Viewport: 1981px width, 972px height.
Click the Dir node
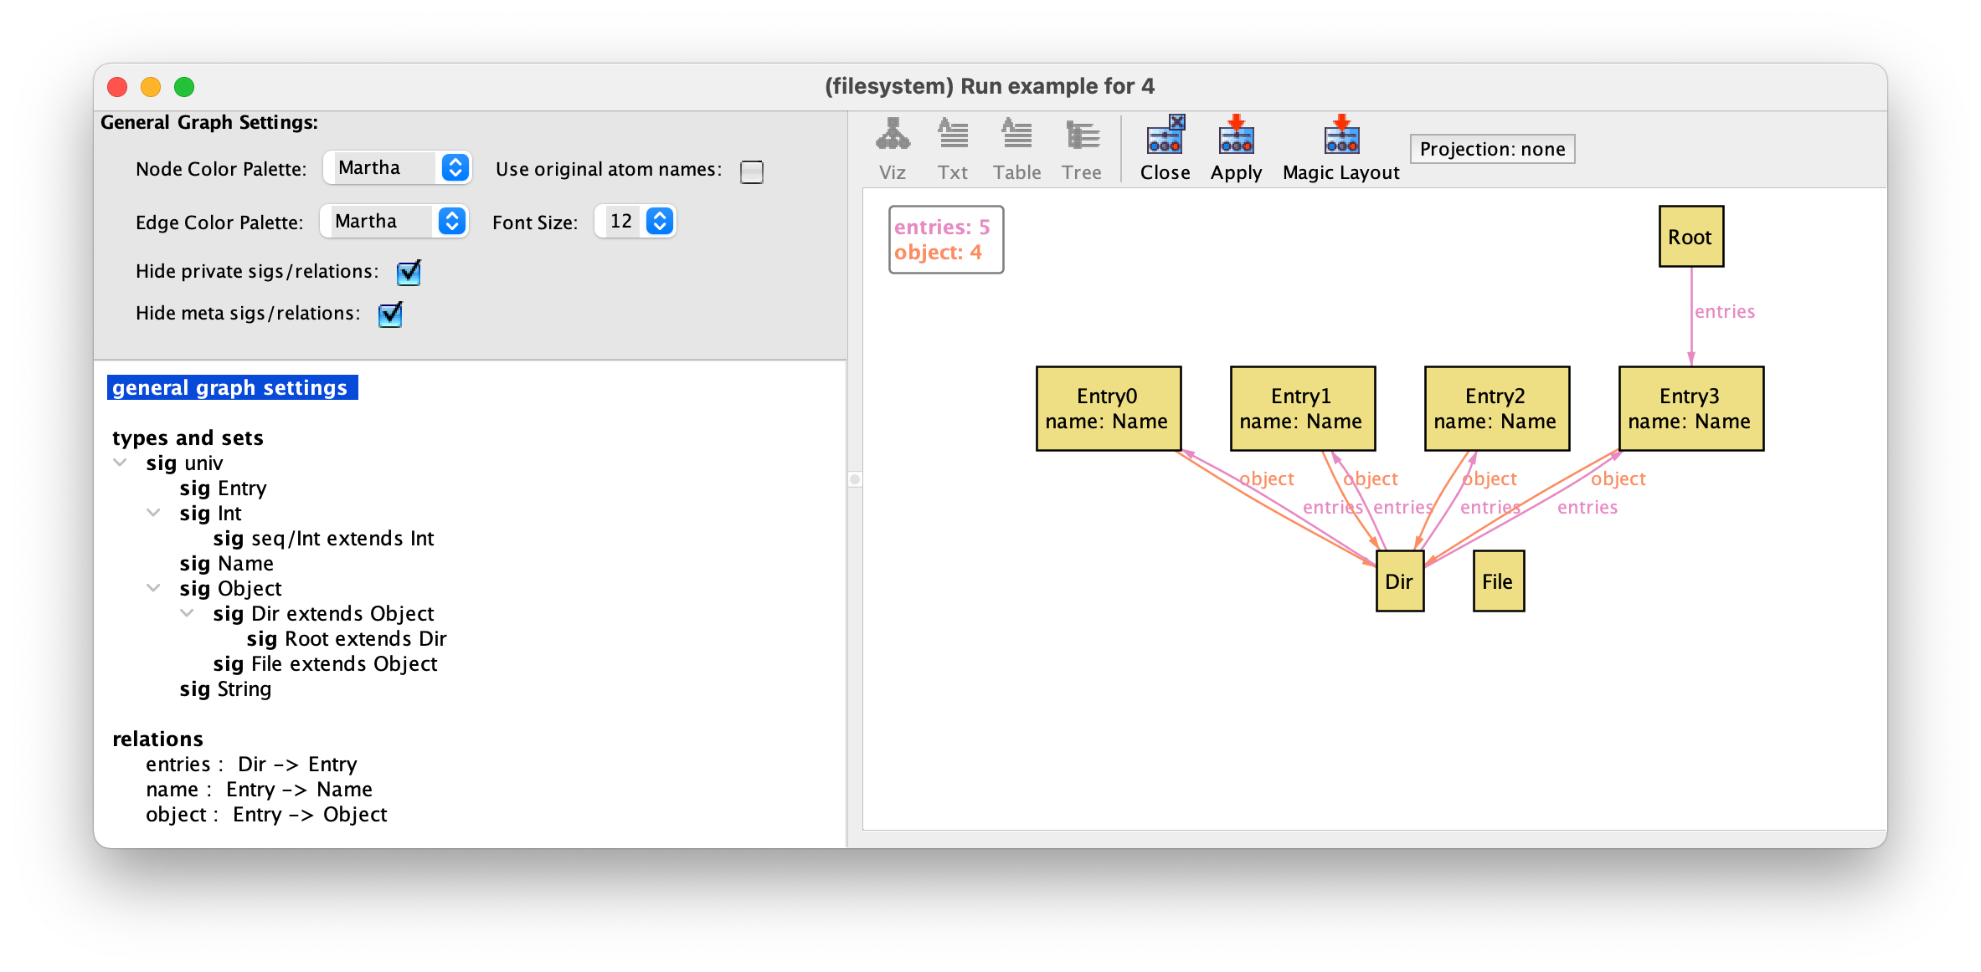(x=1399, y=581)
